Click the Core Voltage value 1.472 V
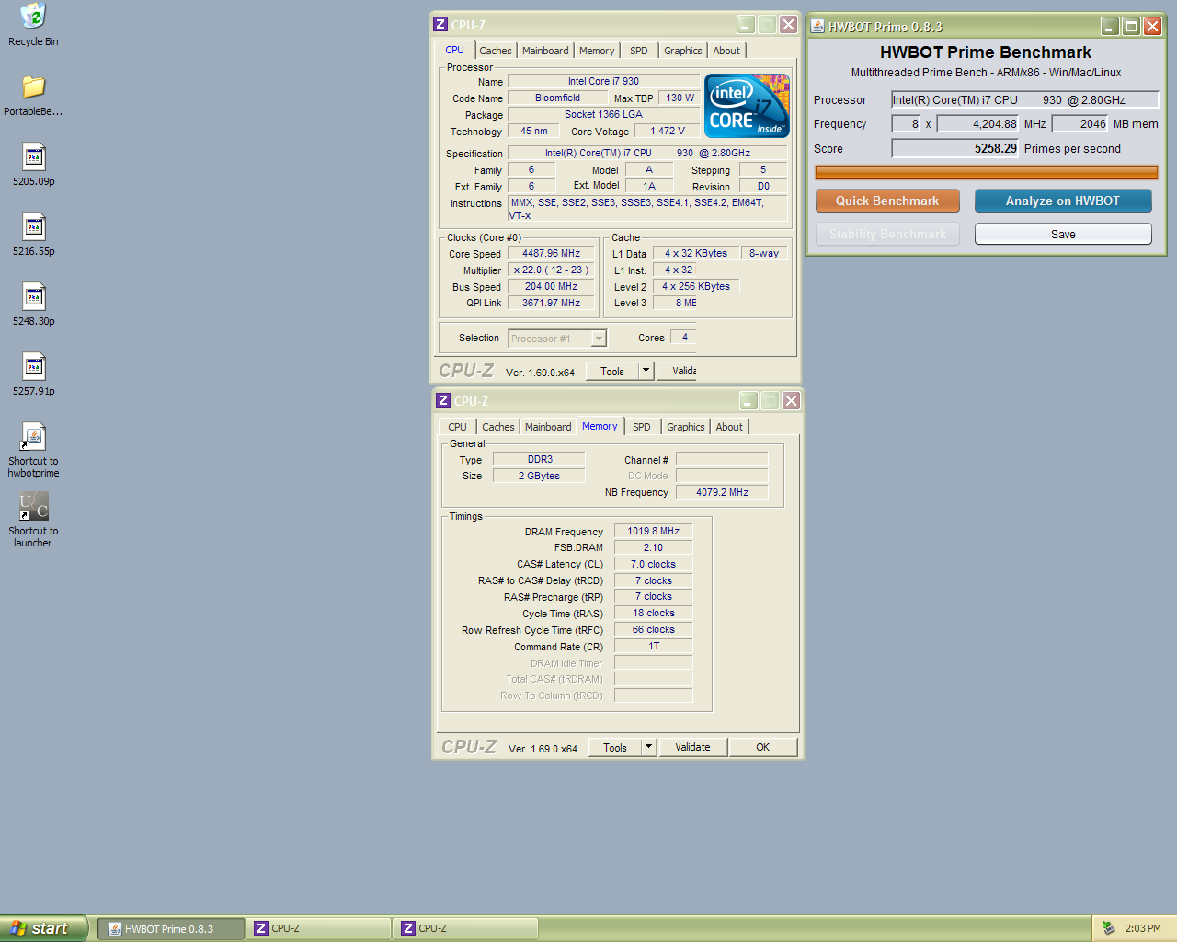 click(x=668, y=131)
